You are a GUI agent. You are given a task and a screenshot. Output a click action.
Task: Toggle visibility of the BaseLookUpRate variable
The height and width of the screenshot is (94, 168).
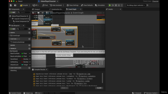tap(30, 56)
